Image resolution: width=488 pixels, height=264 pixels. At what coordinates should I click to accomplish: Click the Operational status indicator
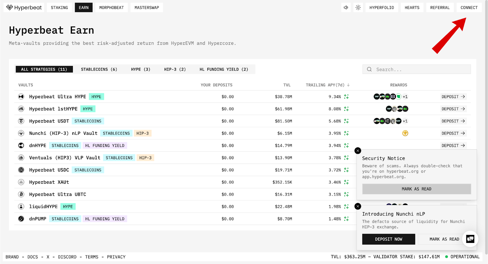[x=462, y=257]
